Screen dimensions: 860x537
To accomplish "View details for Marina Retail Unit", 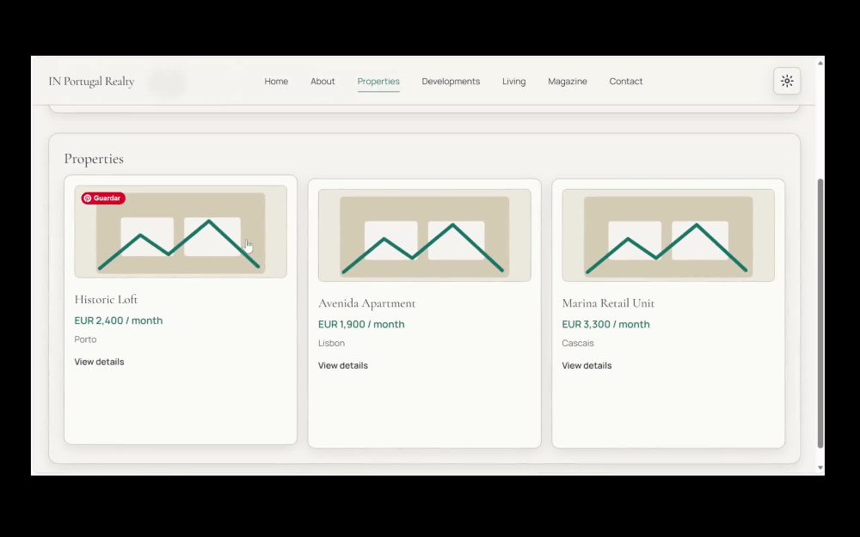I will 587,365.
